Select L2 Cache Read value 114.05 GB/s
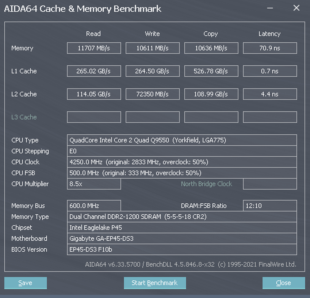The height and width of the screenshot is (298, 310). (94, 94)
